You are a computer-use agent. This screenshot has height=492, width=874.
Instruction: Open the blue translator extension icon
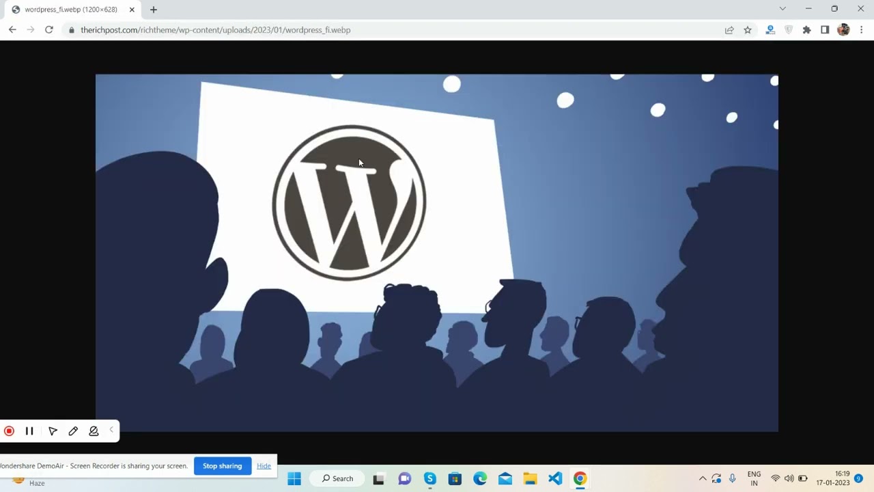tap(770, 30)
